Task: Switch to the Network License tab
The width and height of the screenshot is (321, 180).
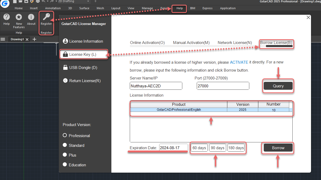Action: [235, 42]
